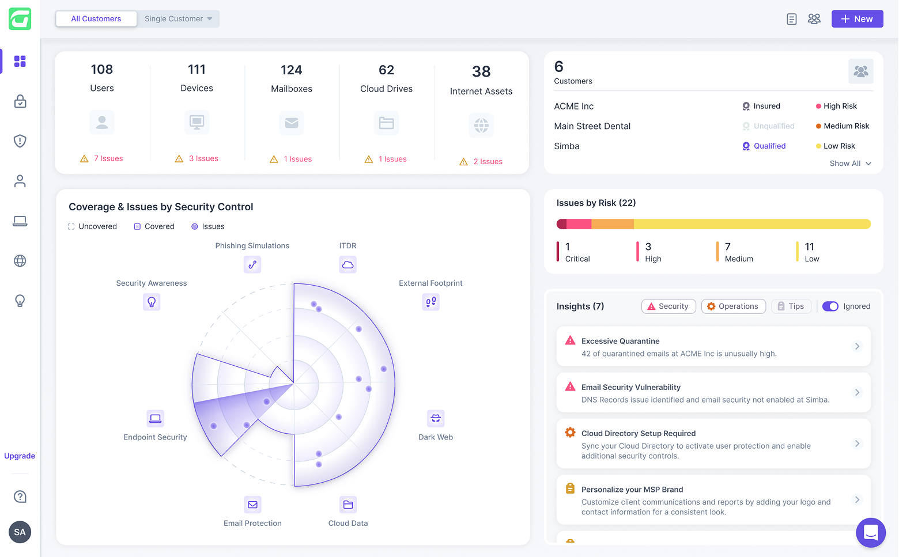Image resolution: width=899 pixels, height=557 pixels.
Task: Open the 7 Issues link under Users
Action: coord(102,158)
